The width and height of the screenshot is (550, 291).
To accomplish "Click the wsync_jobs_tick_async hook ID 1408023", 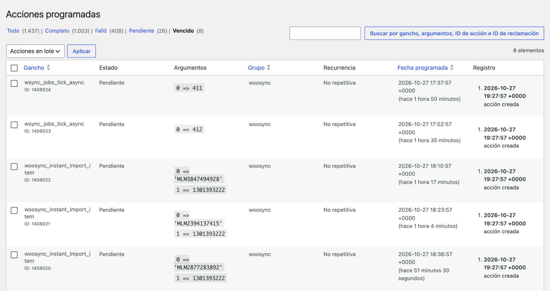I will pyautogui.click(x=54, y=124).
